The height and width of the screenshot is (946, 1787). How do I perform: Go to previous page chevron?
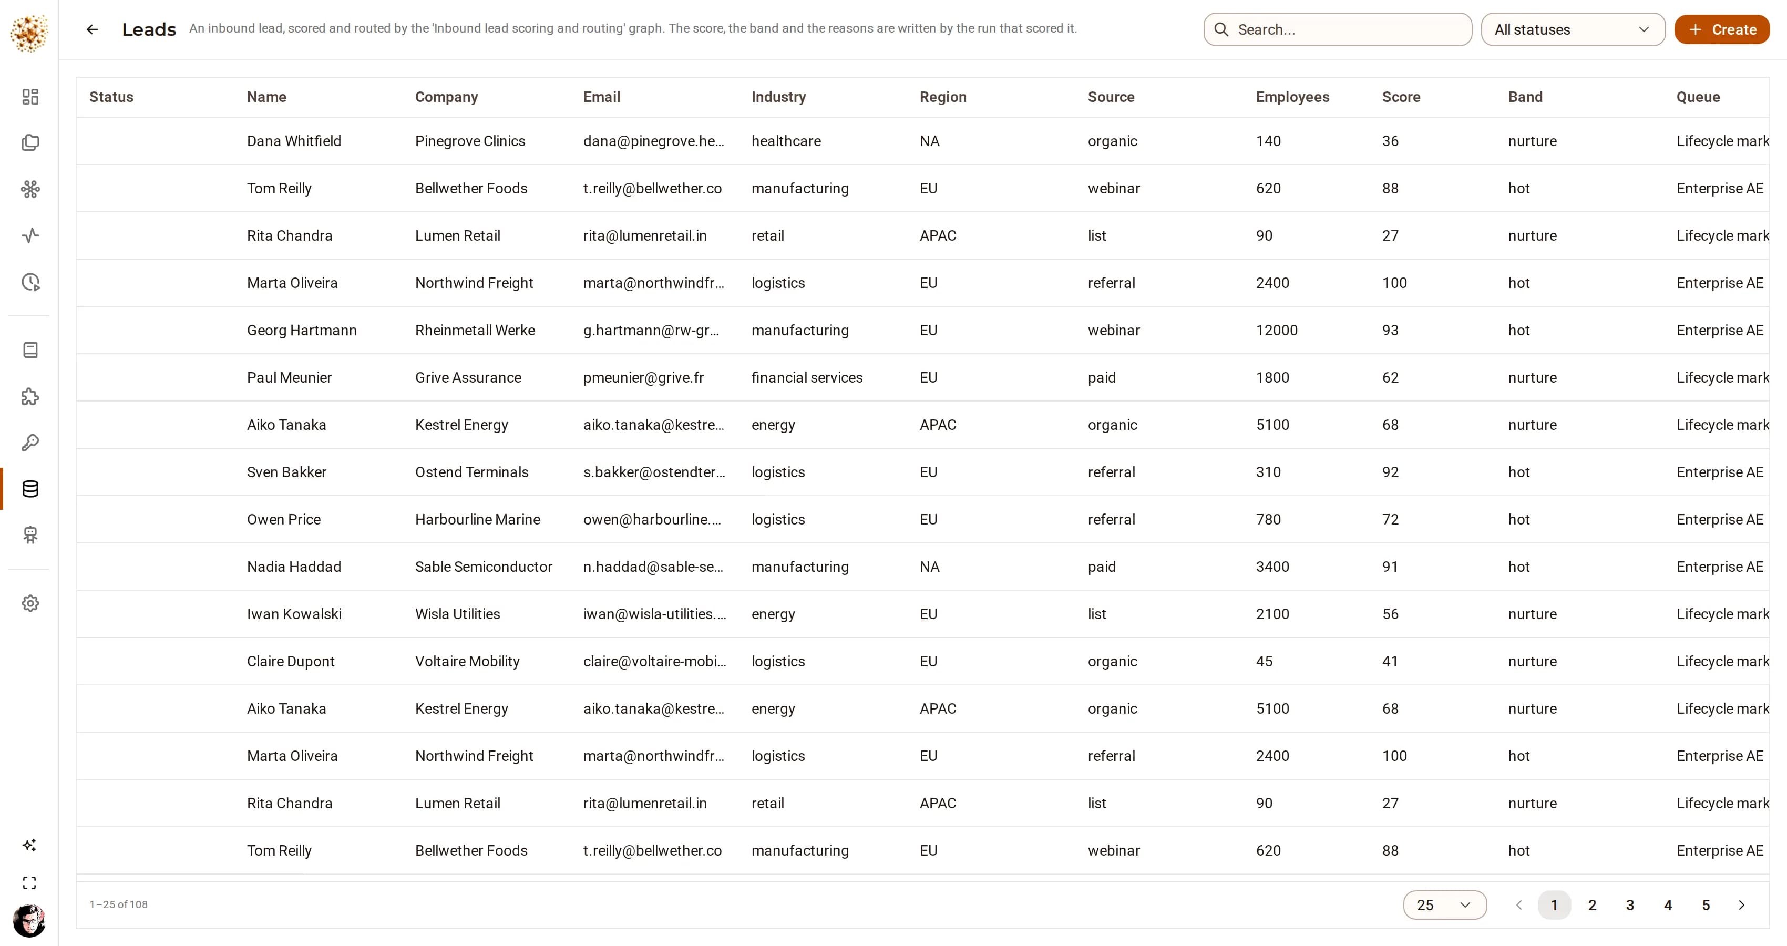[x=1518, y=905]
